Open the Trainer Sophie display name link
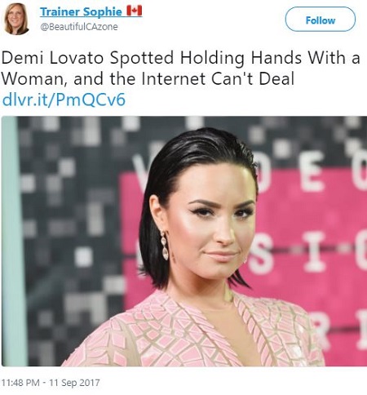This screenshot has width=367, height=395. (x=81, y=11)
